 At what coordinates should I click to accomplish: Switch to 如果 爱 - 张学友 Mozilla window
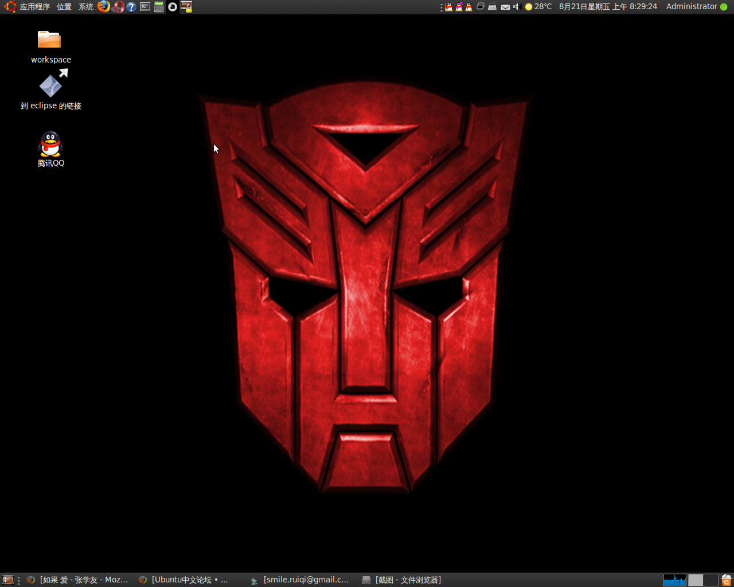click(77, 580)
